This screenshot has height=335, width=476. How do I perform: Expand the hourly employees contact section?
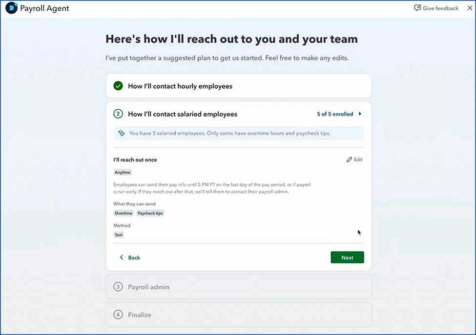coord(239,86)
